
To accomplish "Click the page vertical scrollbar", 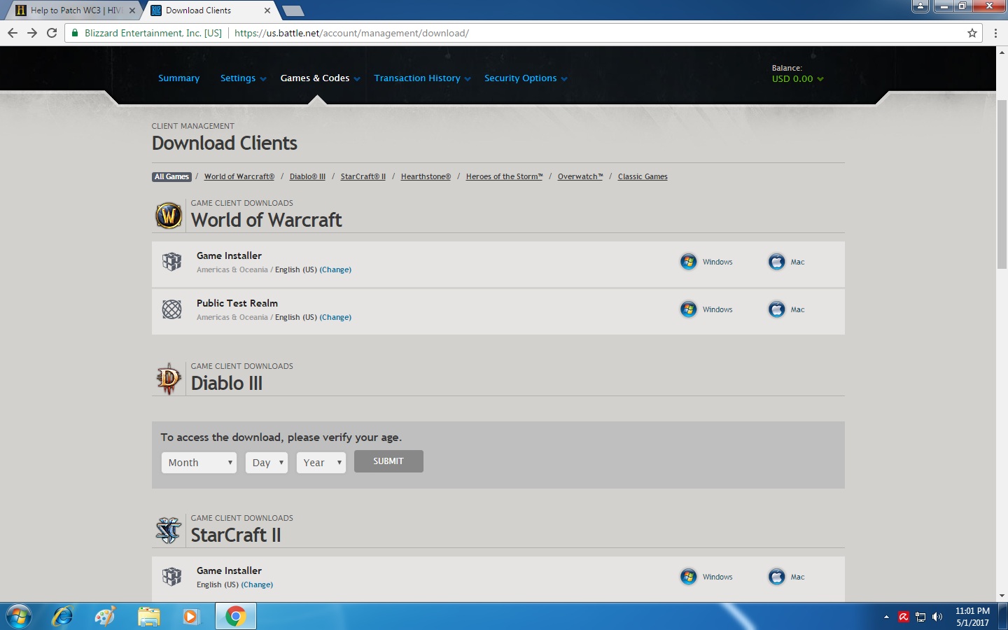I will pyautogui.click(x=1002, y=184).
